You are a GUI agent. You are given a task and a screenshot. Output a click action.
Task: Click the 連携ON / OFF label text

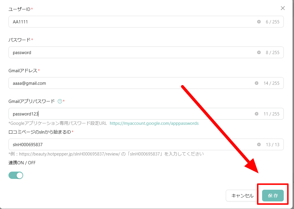22,163
